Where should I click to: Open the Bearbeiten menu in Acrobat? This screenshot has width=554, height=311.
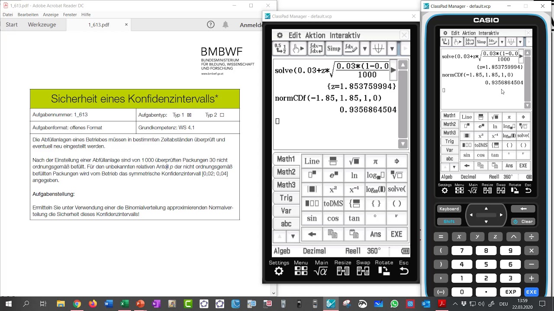tap(28, 15)
